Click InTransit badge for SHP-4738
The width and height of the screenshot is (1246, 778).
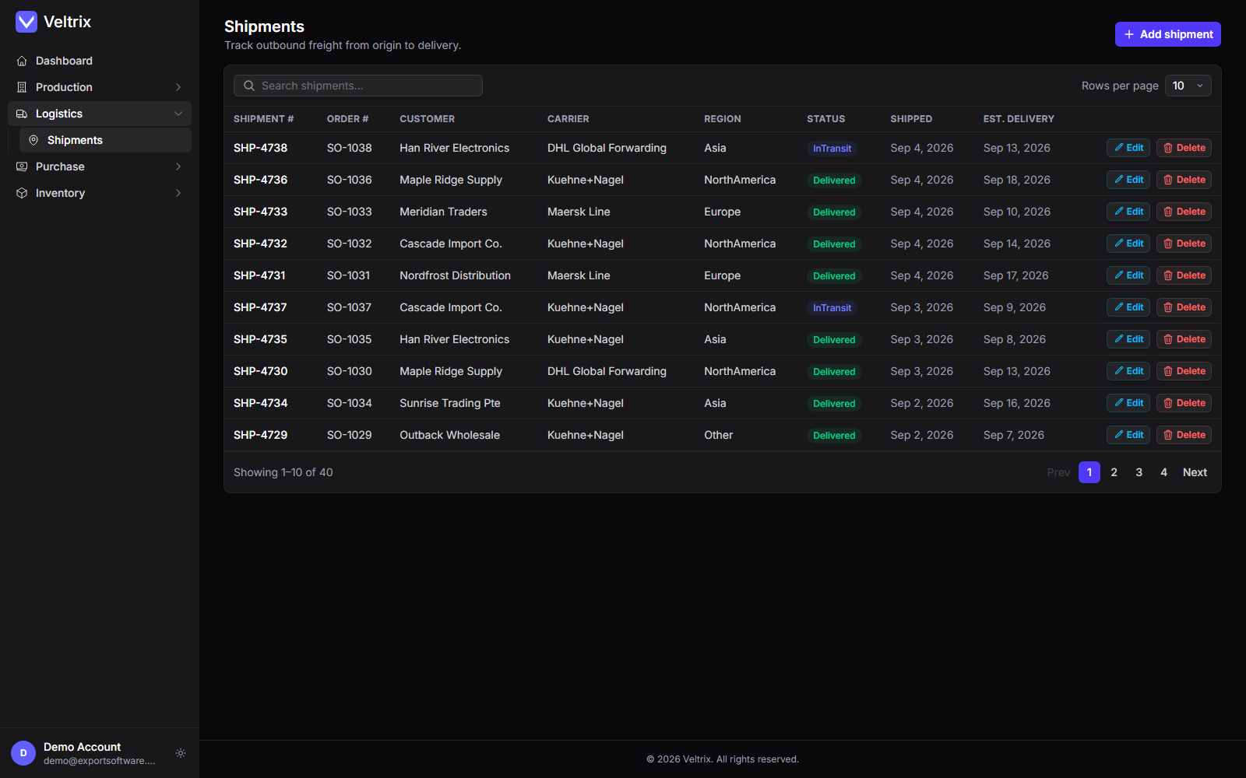(832, 149)
